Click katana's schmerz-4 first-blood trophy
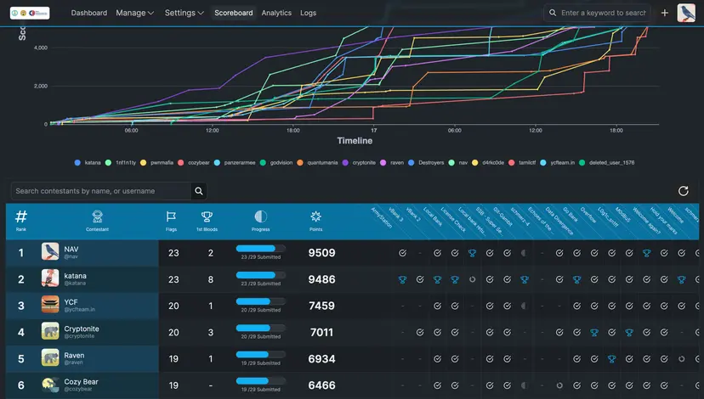 (525, 280)
